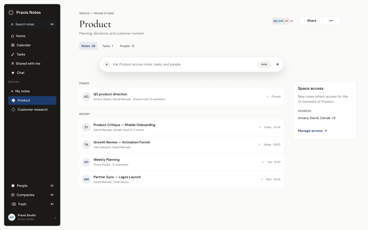Screen dimensions: 368x230
Task: Click the DM avatar on Partner Sync row
Action: click(x=86, y=179)
